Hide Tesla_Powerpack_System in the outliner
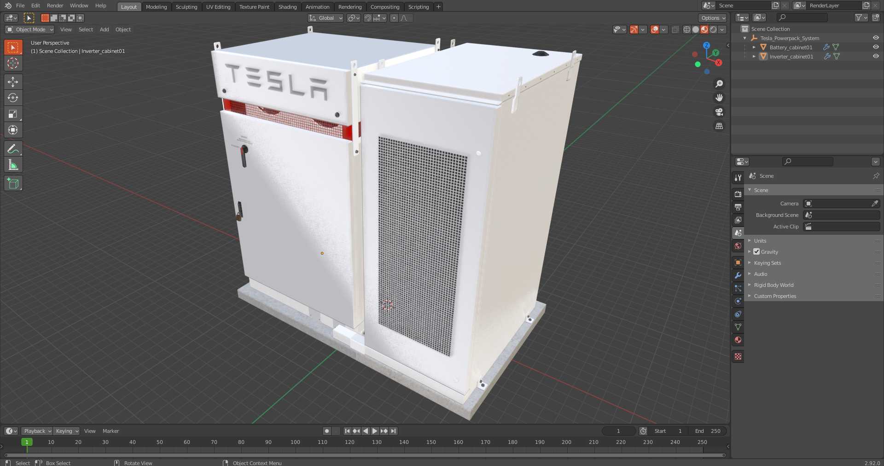Image resolution: width=884 pixels, height=466 pixels. [876, 38]
